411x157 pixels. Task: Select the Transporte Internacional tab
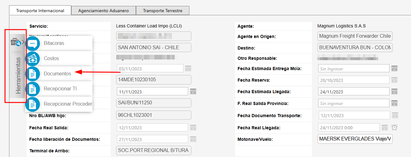click(x=40, y=11)
